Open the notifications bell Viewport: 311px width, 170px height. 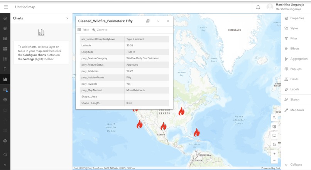point(258,7)
